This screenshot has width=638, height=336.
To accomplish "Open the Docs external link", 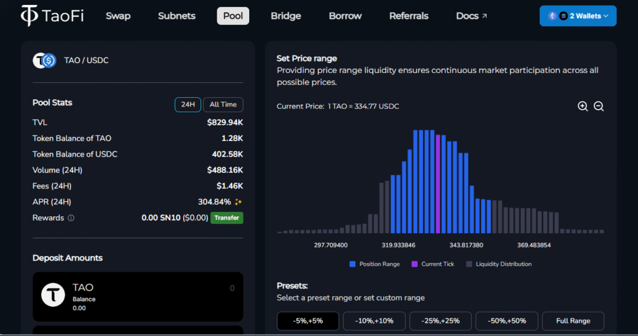I will [x=472, y=16].
